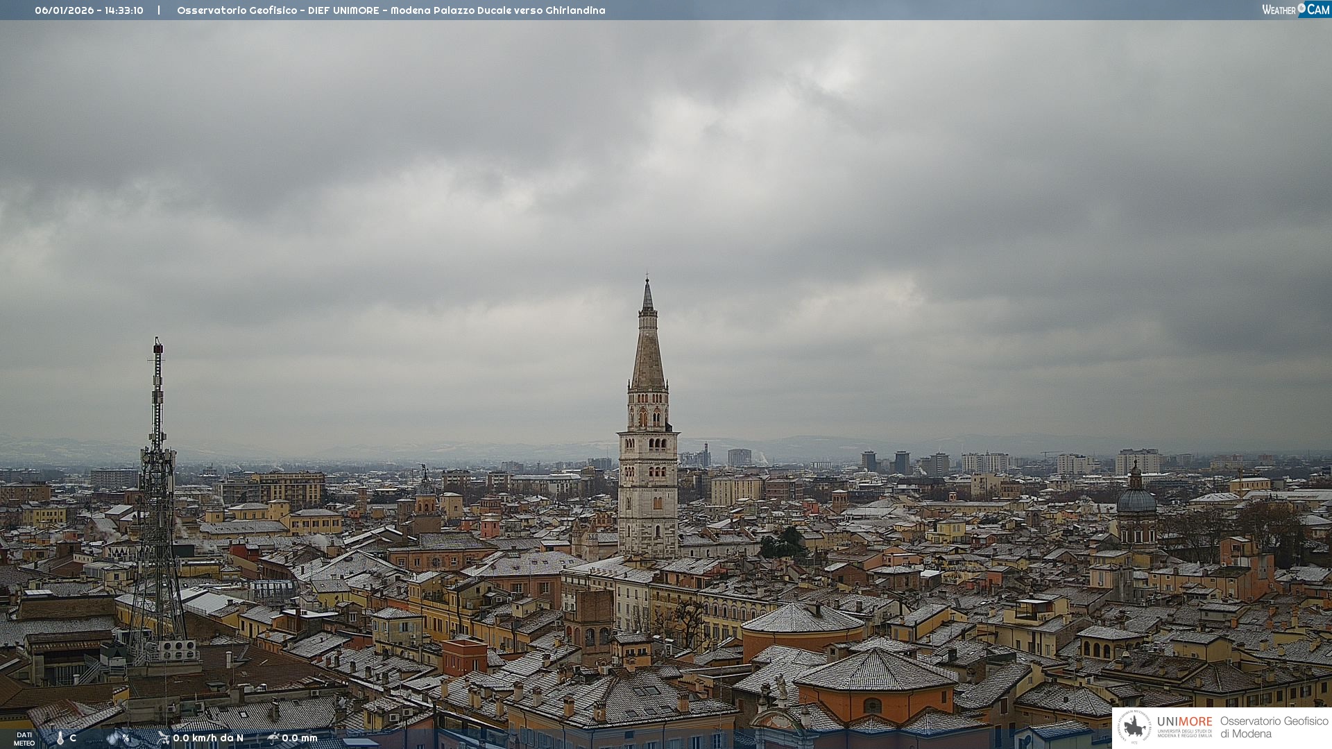Image resolution: width=1332 pixels, height=749 pixels.
Task: Click the UNIMORE university crest emblem
Action: [1134, 728]
